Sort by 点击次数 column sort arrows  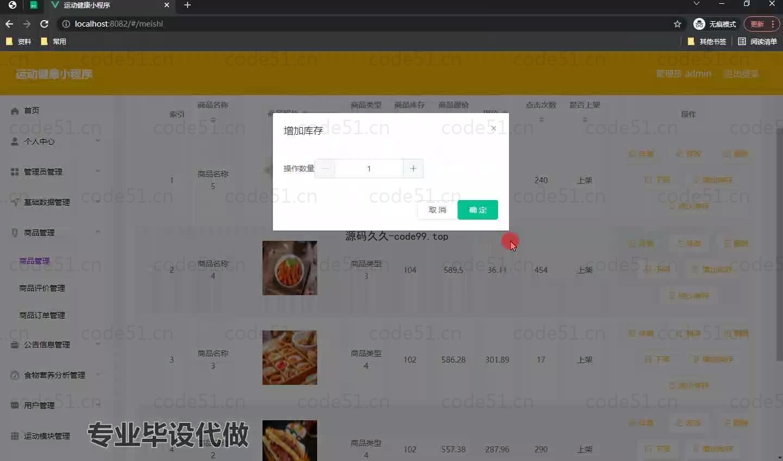(x=541, y=119)
